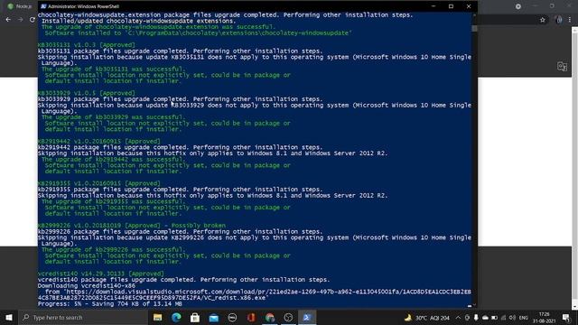Maximize the PowerShell window
The image size is (578, 325).
tap(451, 6)
